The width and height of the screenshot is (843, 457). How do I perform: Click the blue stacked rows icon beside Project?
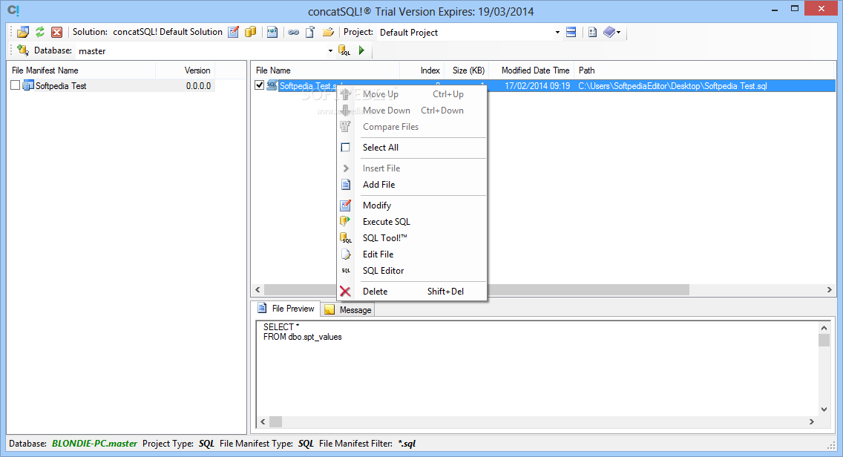click(571, 32)
